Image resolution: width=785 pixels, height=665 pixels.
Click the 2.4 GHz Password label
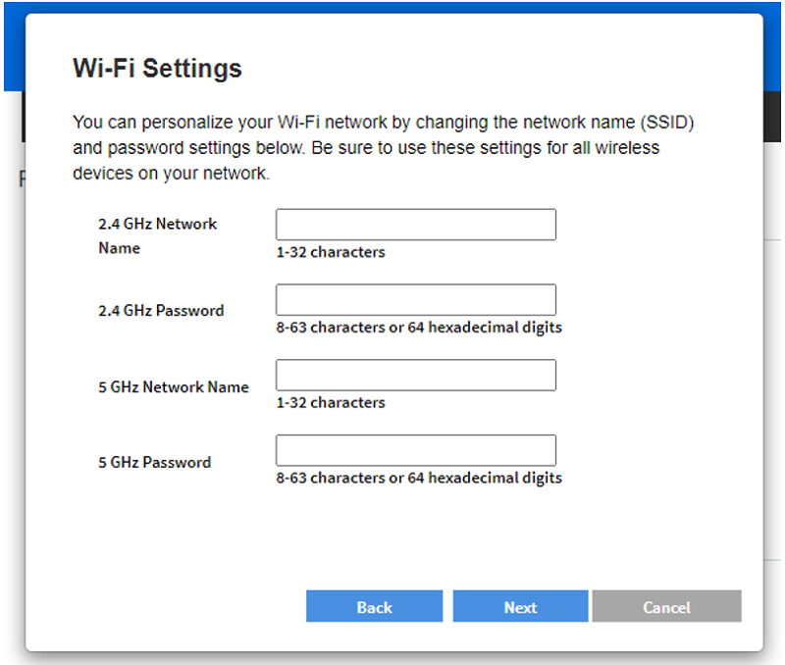[x=161, y=311]
